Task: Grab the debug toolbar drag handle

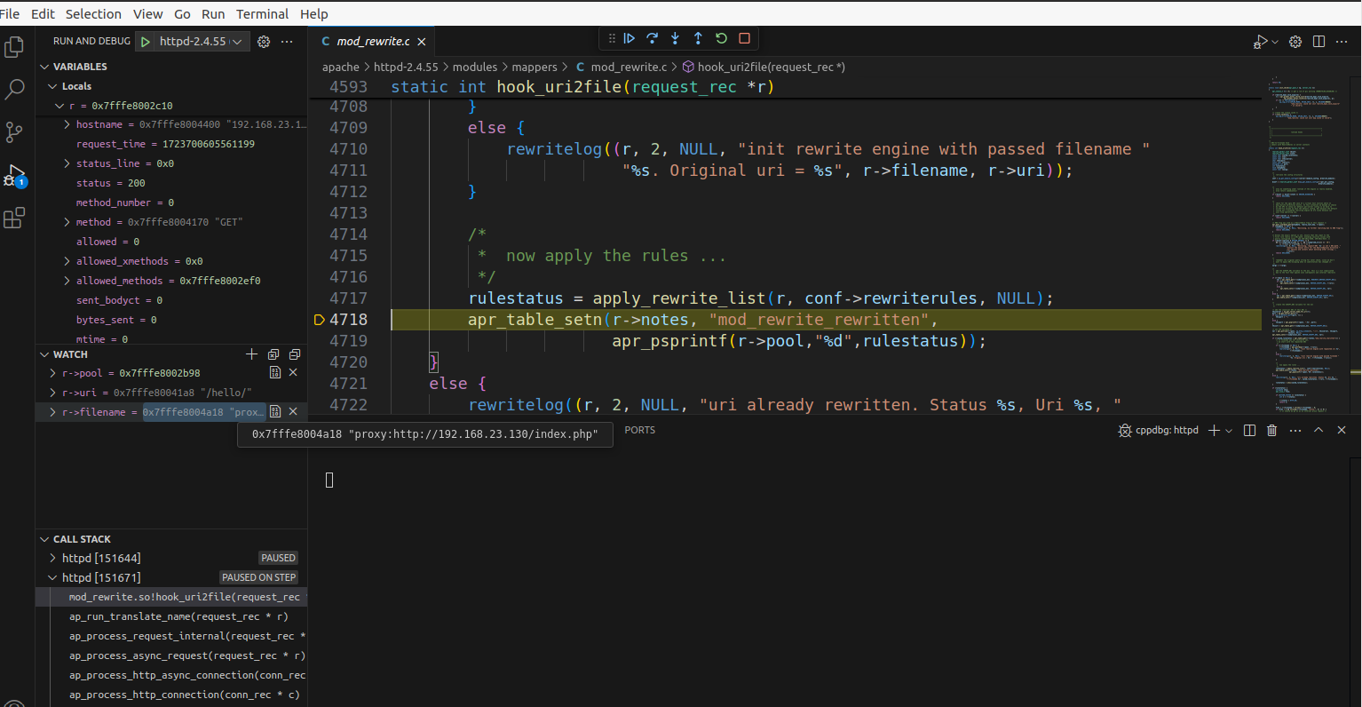Action: point(612,38)
